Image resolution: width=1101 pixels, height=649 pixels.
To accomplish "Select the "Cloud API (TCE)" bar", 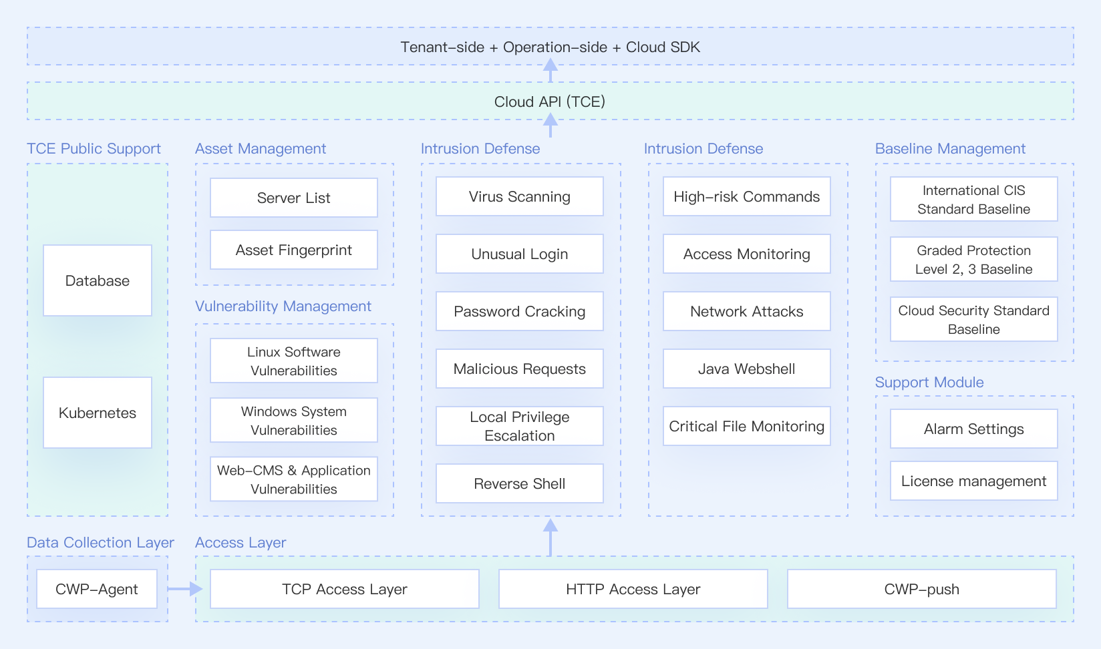I will [550, 101].
